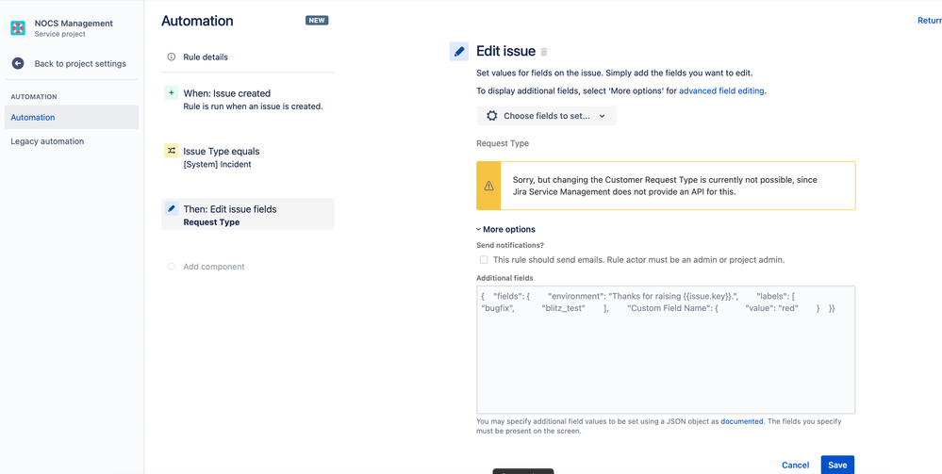
Task: Open the advanced field editing link
Action: tap(722, 91)
